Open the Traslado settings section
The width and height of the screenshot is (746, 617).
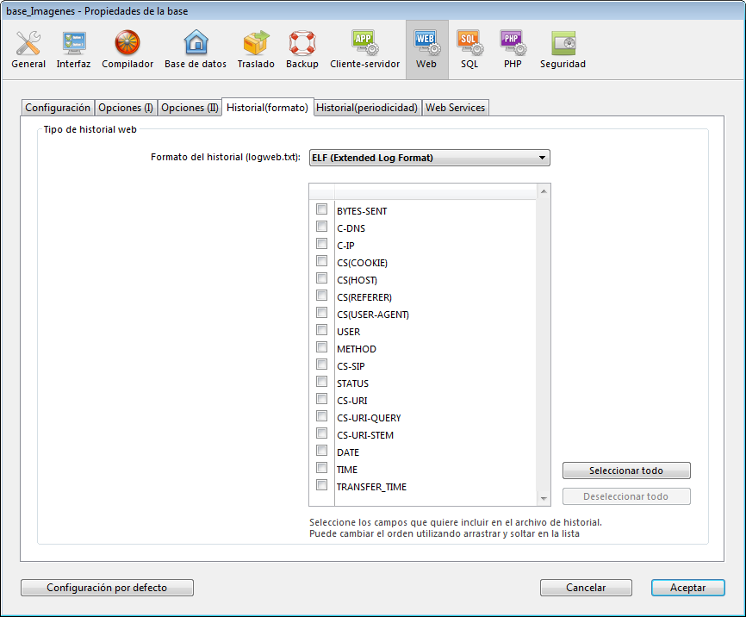click(x=256, y=49)
